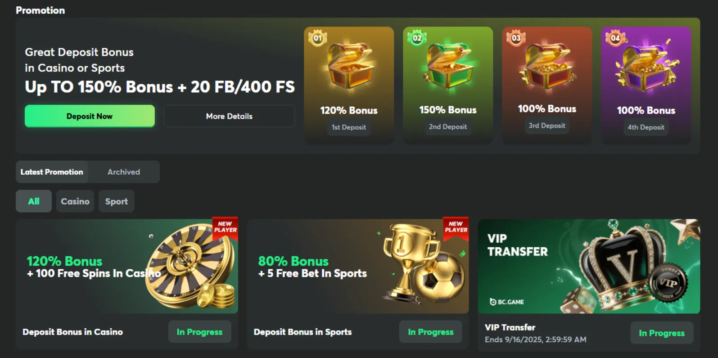Open More Details for the deposit bonus

tap(229, 116)
